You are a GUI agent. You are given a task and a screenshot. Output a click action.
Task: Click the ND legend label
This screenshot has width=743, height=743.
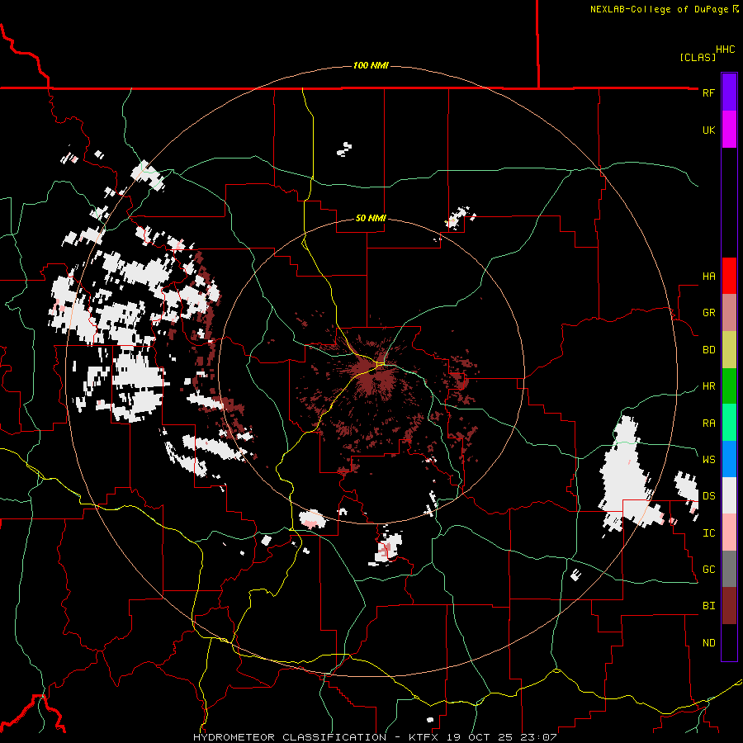(x=708, y=643)
